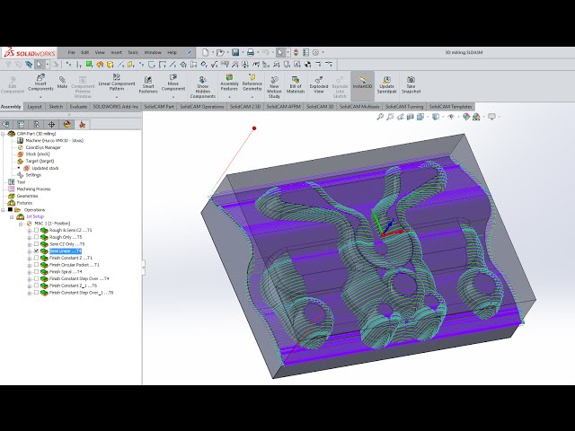575x431 pixels.
Task: Collapse the MAC 1 (1-Position) node
Action: click(x=21, y=224)
